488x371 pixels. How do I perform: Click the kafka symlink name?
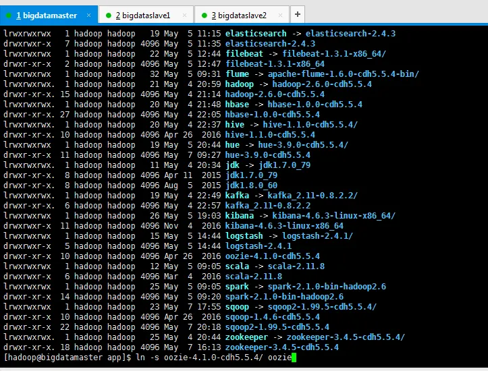237,196
